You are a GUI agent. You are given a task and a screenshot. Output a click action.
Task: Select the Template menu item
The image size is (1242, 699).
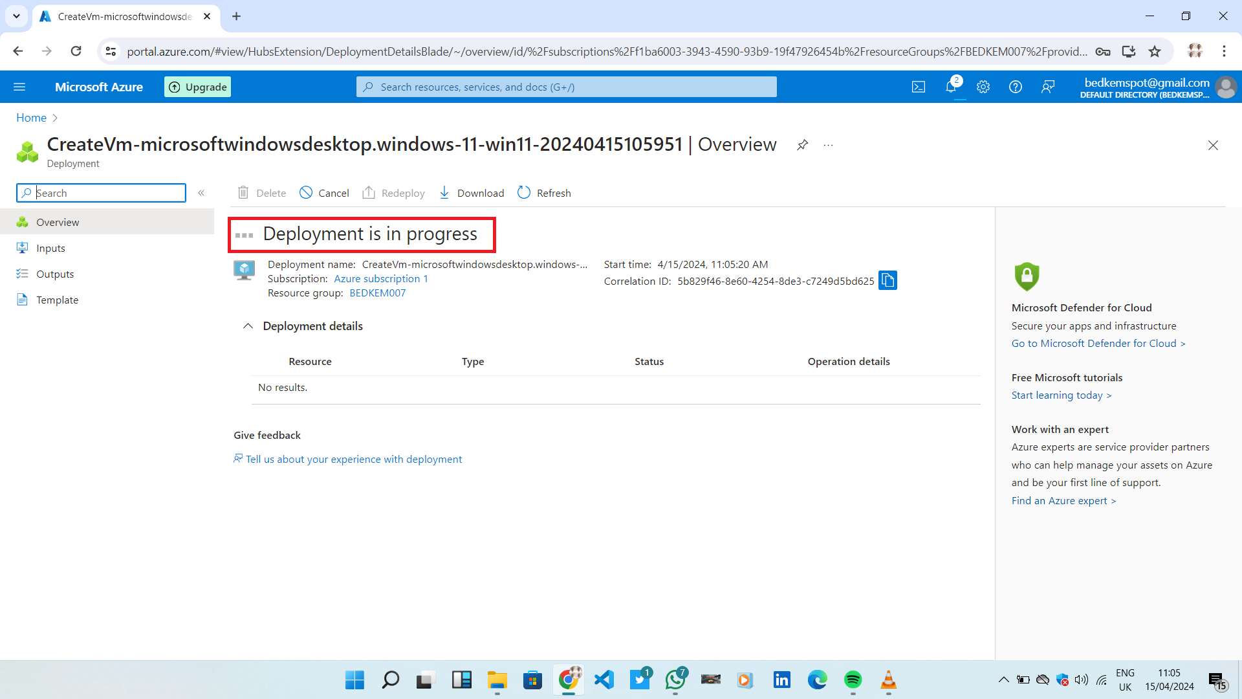click(57, 300)
